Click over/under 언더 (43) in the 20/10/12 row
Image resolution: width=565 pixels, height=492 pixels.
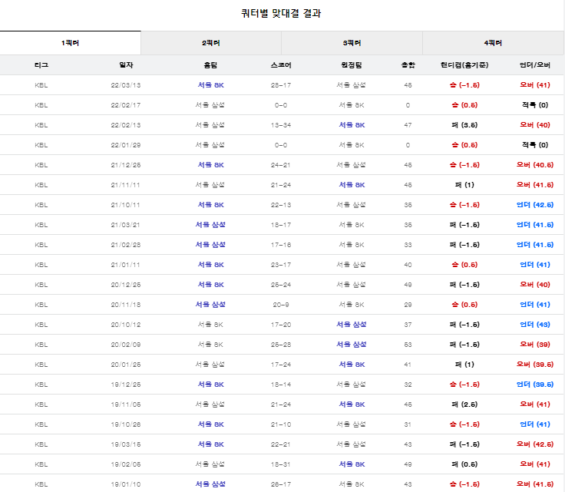tap(535, 325)
